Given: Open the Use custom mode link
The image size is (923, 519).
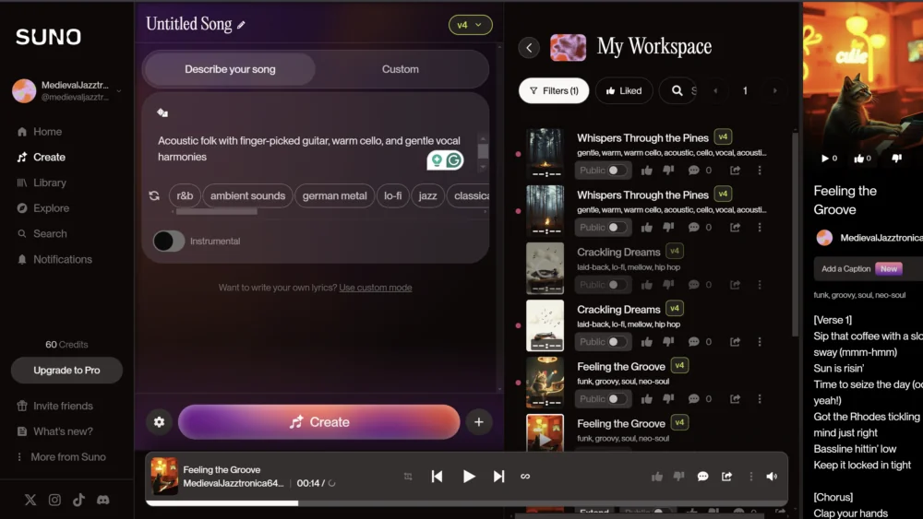Looking at the screenshot, I should tap(375, 288).
